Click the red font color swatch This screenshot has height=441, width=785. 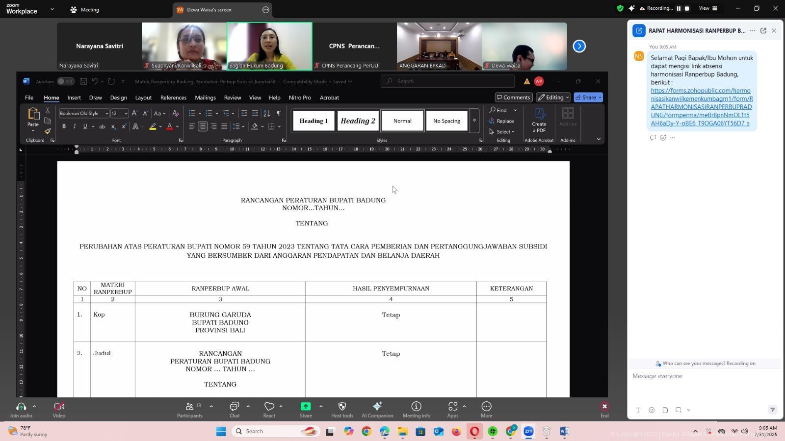170,126
